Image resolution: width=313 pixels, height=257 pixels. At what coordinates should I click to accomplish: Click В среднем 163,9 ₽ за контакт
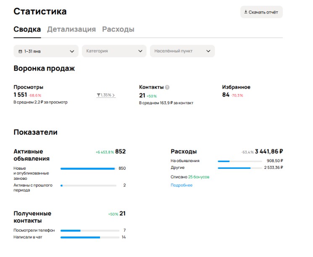click(166, 103)
